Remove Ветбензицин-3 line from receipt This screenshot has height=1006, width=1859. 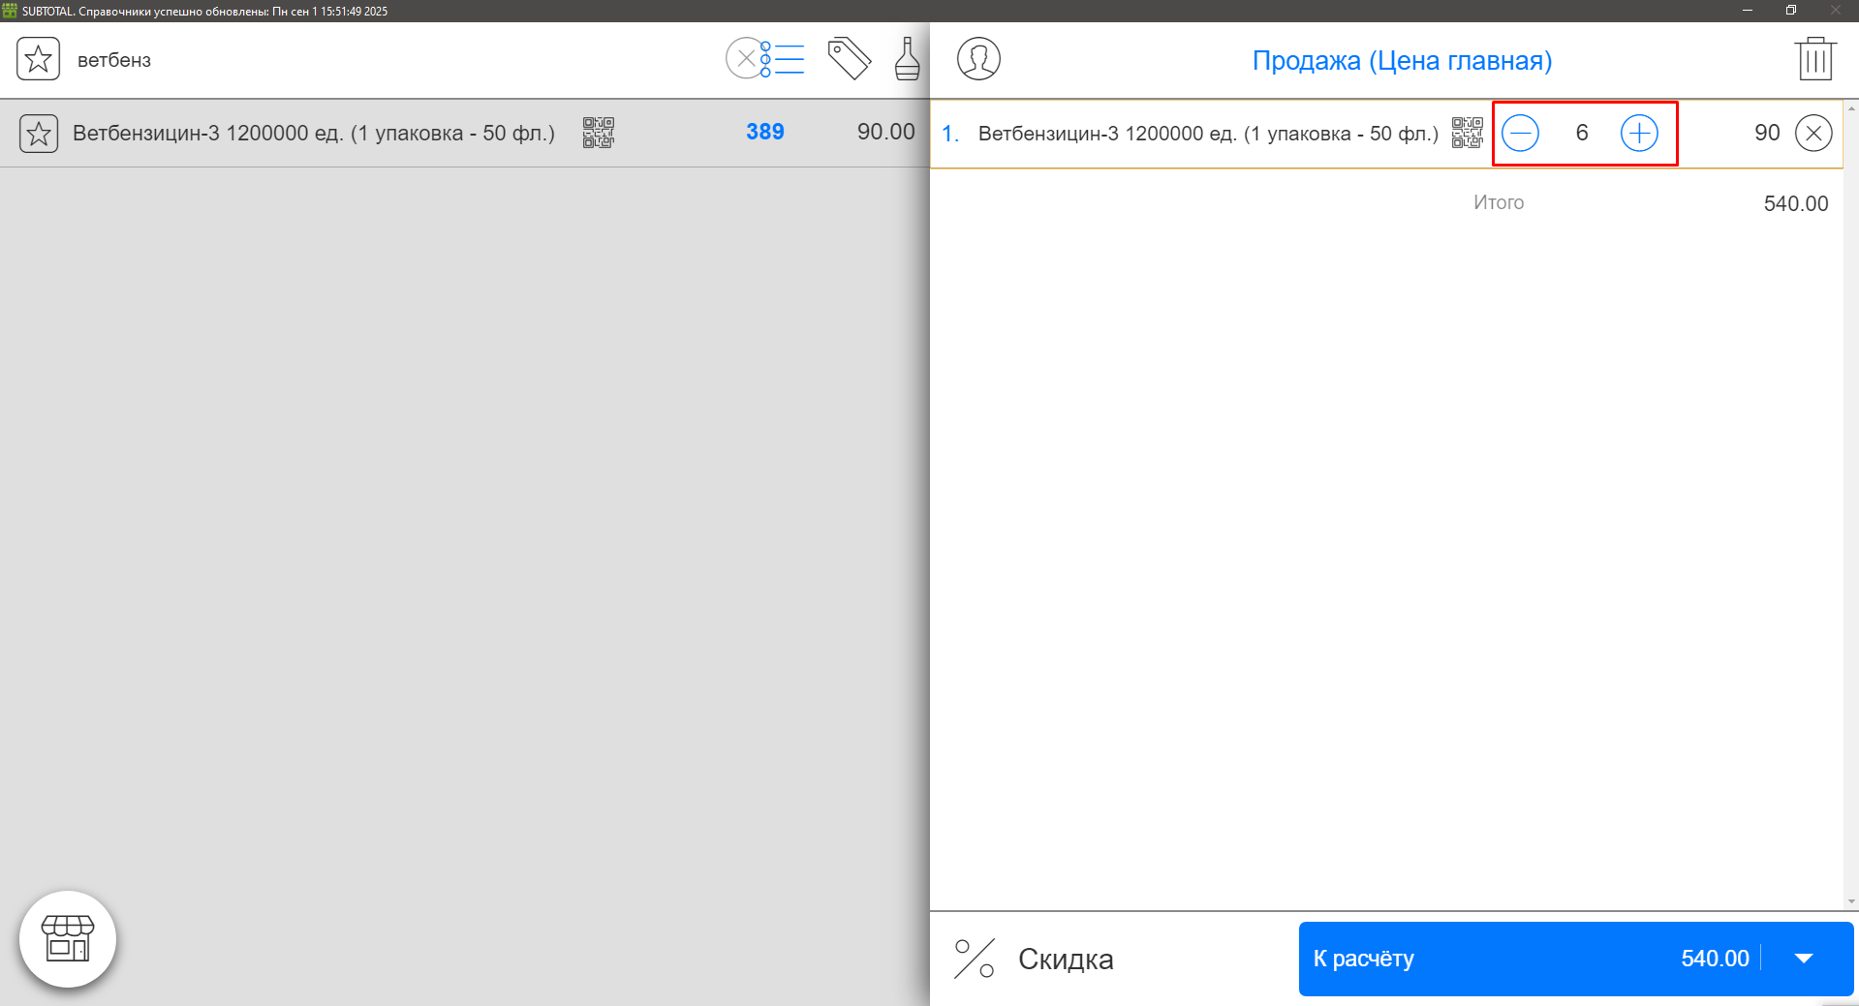[1813, 133]
